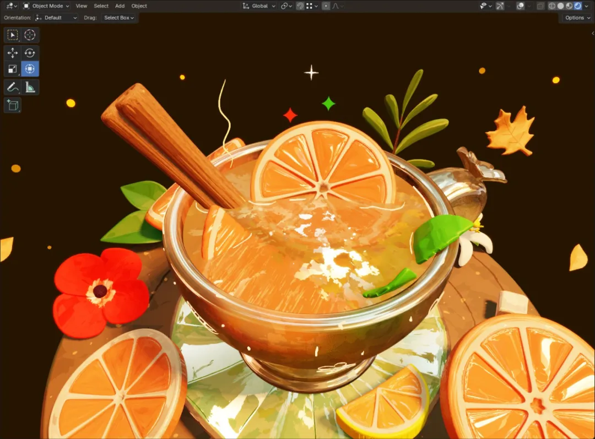The height and width of the screenshot is (439, 595).
Task: Choose the Rotate tool
Action: tap(30, 53)
